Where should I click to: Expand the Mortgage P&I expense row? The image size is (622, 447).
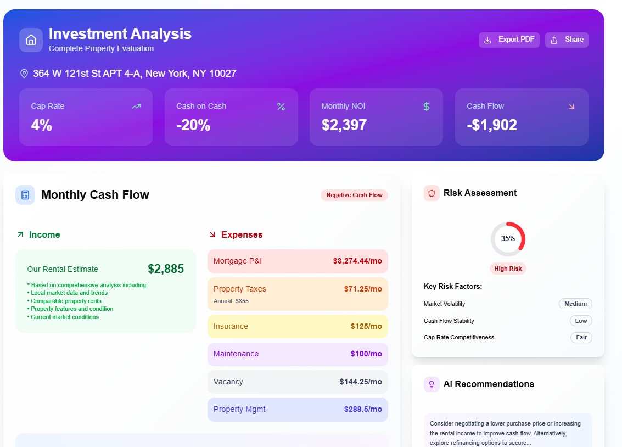298,261
